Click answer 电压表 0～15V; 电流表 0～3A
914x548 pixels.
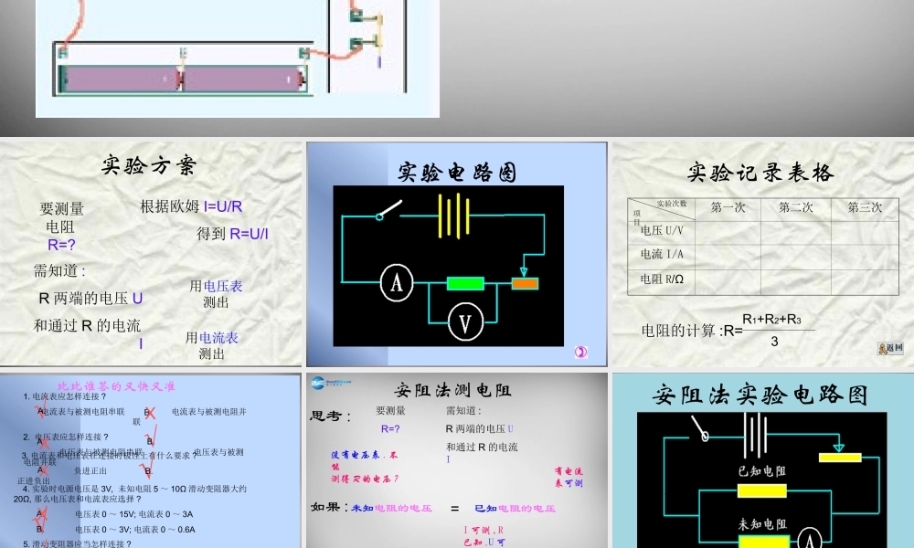[133, 514]
